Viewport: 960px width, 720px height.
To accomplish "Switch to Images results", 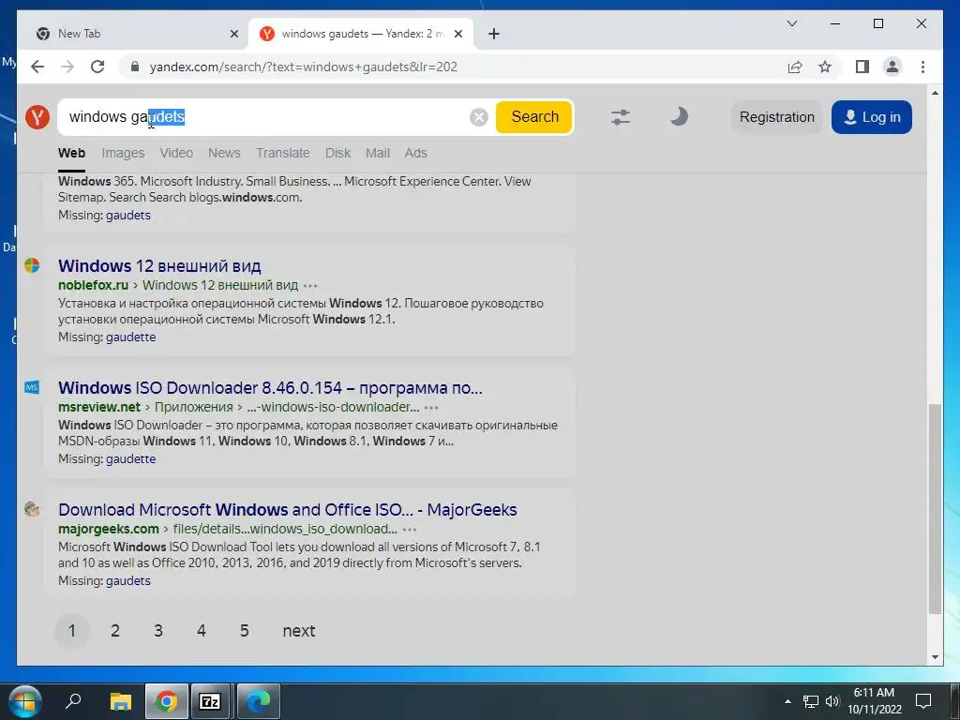I will click(x=123, y=153).
